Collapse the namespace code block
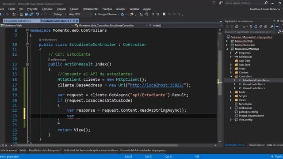 click(27, 31)
